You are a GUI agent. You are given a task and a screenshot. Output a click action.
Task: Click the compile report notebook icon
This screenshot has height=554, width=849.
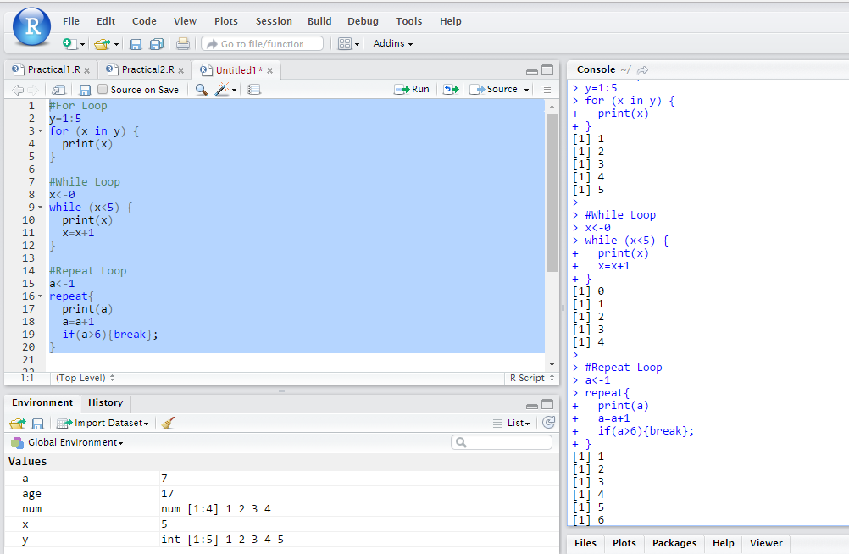pyautogui.click(x=254, y=89)
